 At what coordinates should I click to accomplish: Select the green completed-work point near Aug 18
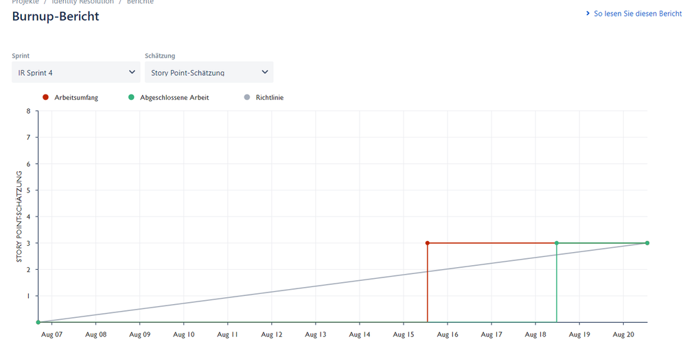tap(557, 243)
